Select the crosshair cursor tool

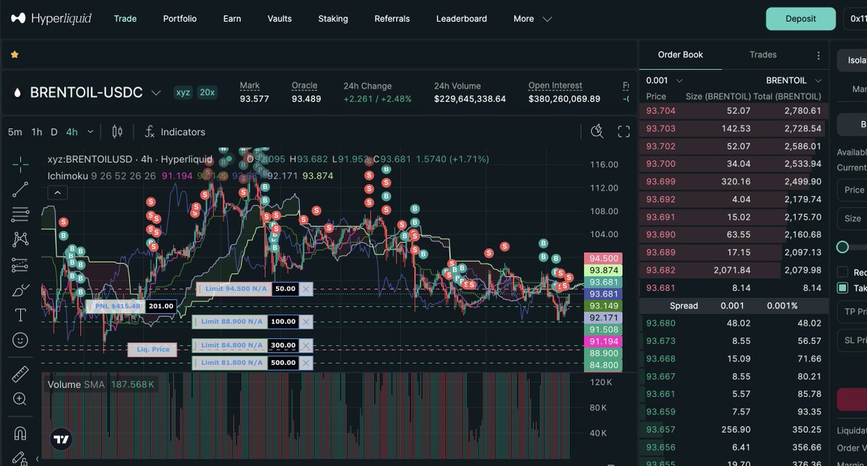click(x=20, y=164)
